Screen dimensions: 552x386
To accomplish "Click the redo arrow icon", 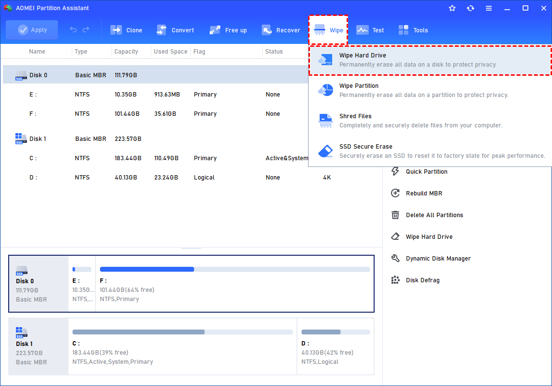I will (86, 30).
